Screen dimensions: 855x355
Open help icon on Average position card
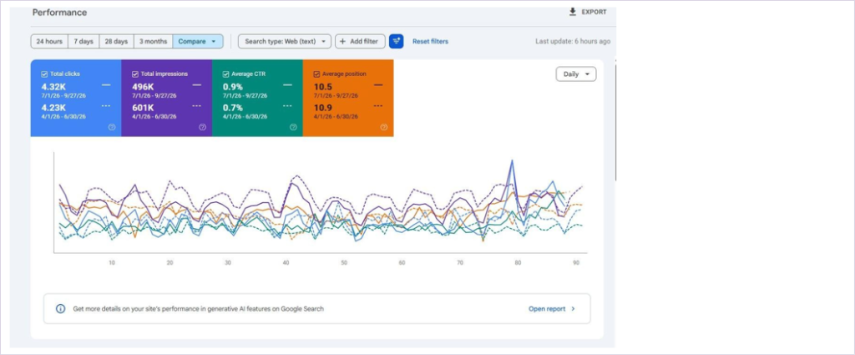[x=384, y=127]
